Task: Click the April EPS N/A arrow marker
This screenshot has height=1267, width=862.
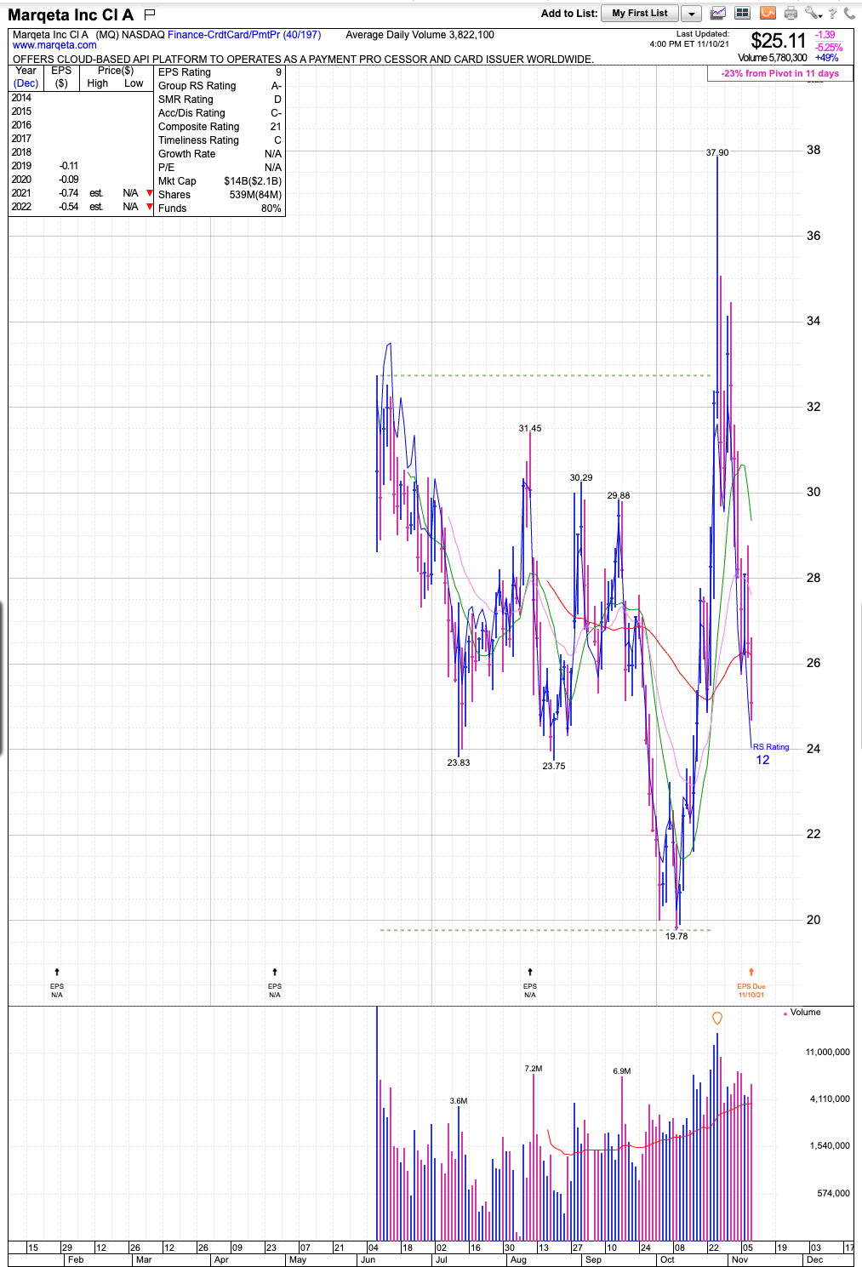Action: 275,983
